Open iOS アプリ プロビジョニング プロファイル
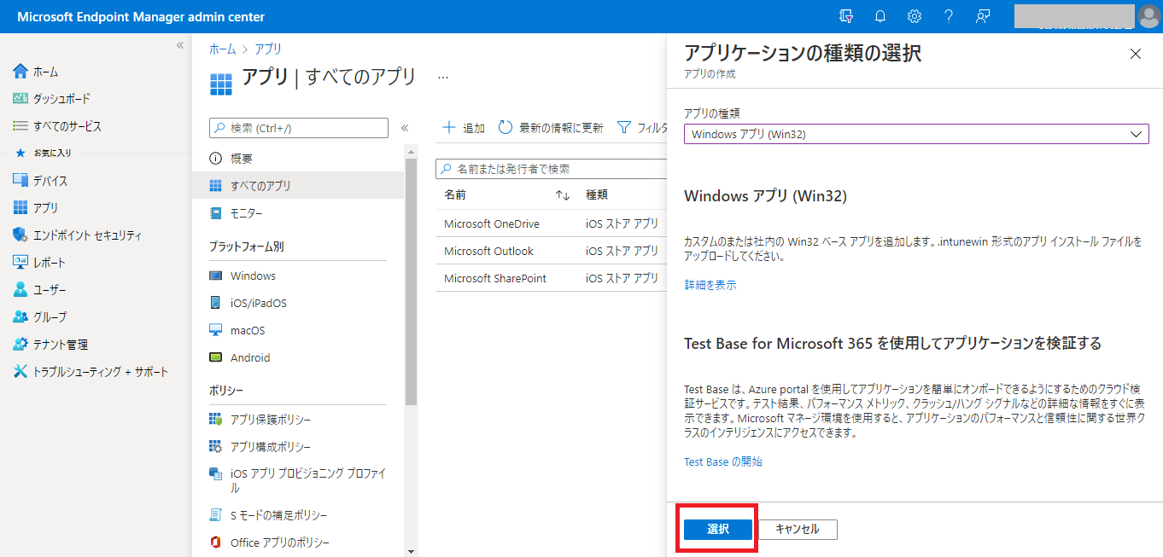The image size is (1163, 557). (x=297, y=481)
